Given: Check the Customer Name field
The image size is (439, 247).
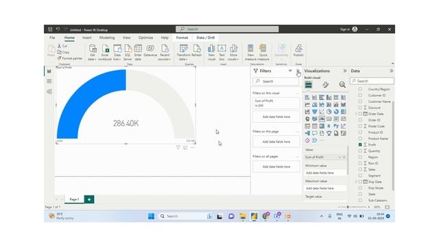Looking at the screenshot, I should coord(360,102).
